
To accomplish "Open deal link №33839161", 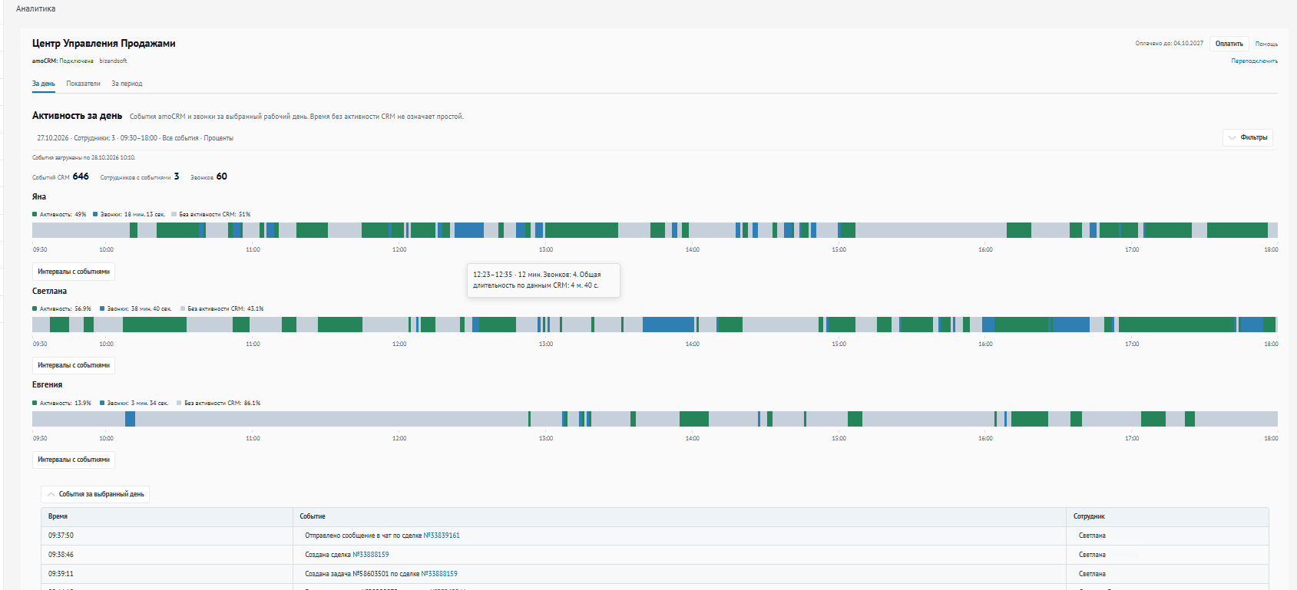I will coord(442,536).
